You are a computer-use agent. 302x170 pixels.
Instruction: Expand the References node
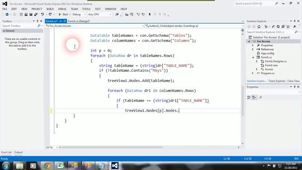point(253,50)
